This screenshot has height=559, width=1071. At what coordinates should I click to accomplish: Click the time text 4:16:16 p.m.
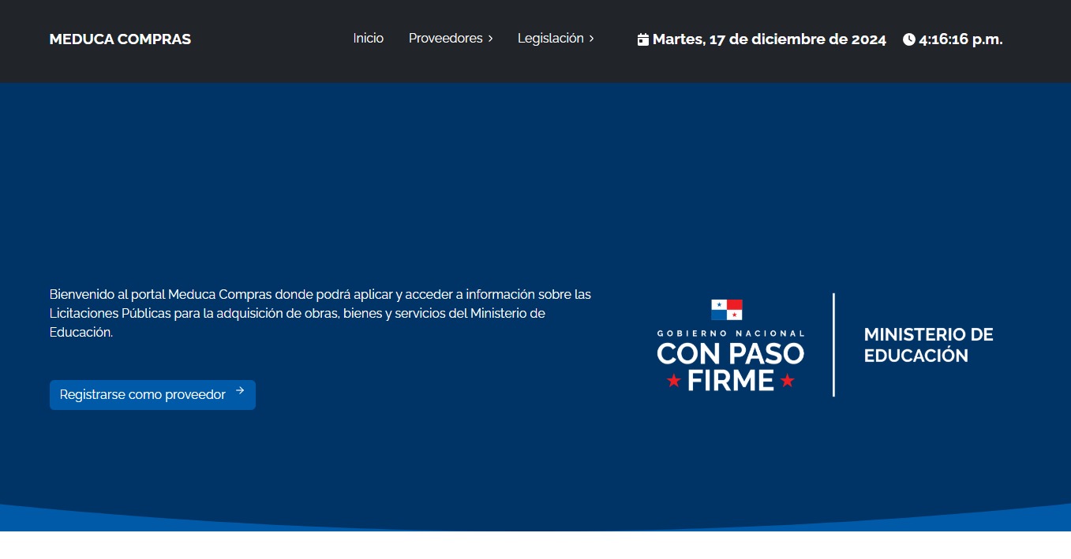961,39
